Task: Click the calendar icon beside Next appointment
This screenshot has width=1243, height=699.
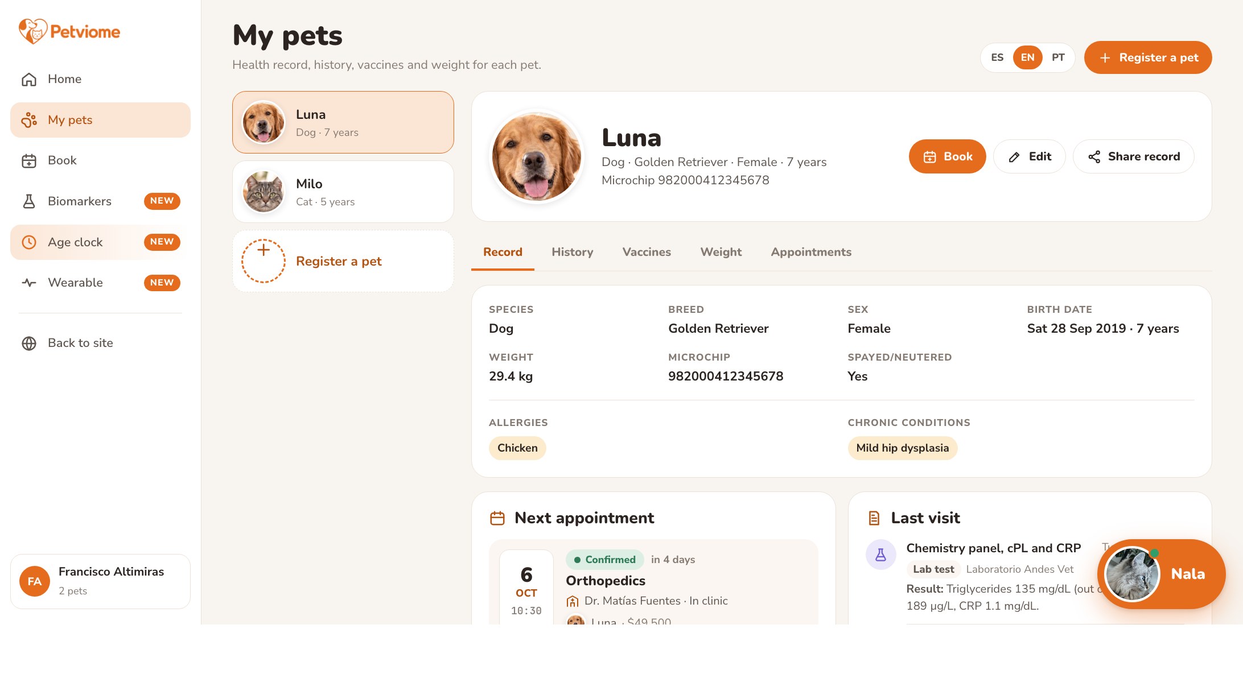Action: (497, 518)
